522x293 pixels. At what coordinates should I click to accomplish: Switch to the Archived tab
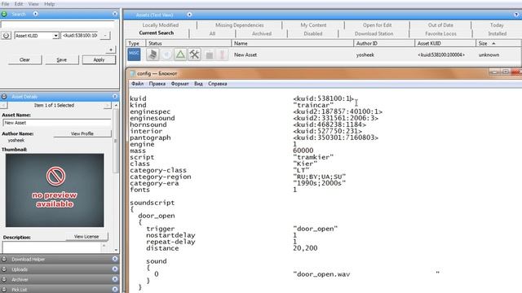click(262, 34)
